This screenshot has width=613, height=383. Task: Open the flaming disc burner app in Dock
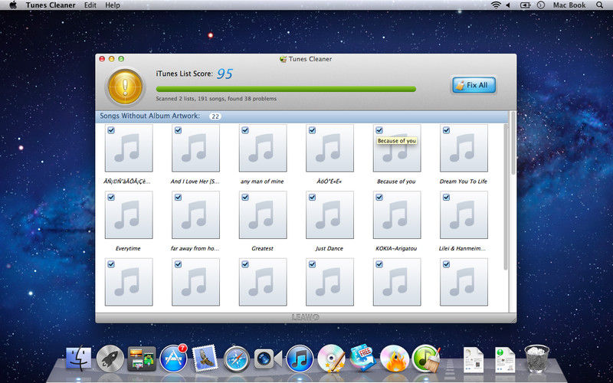[x=395, y=358]
